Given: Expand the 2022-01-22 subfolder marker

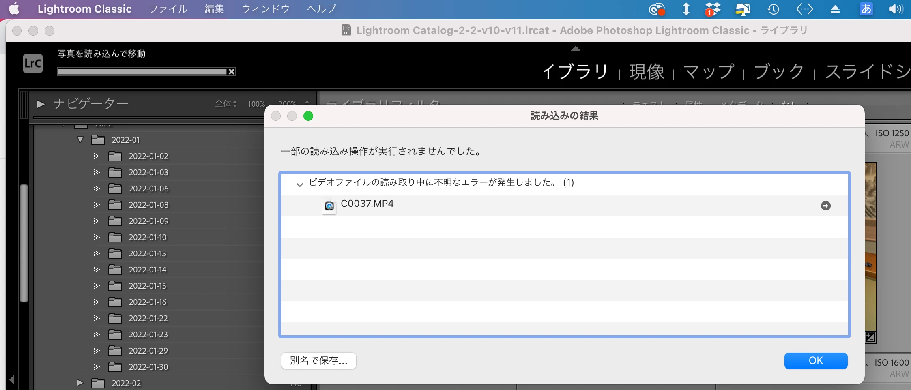Looking at the screenshot, I should (x=97, y=318).
